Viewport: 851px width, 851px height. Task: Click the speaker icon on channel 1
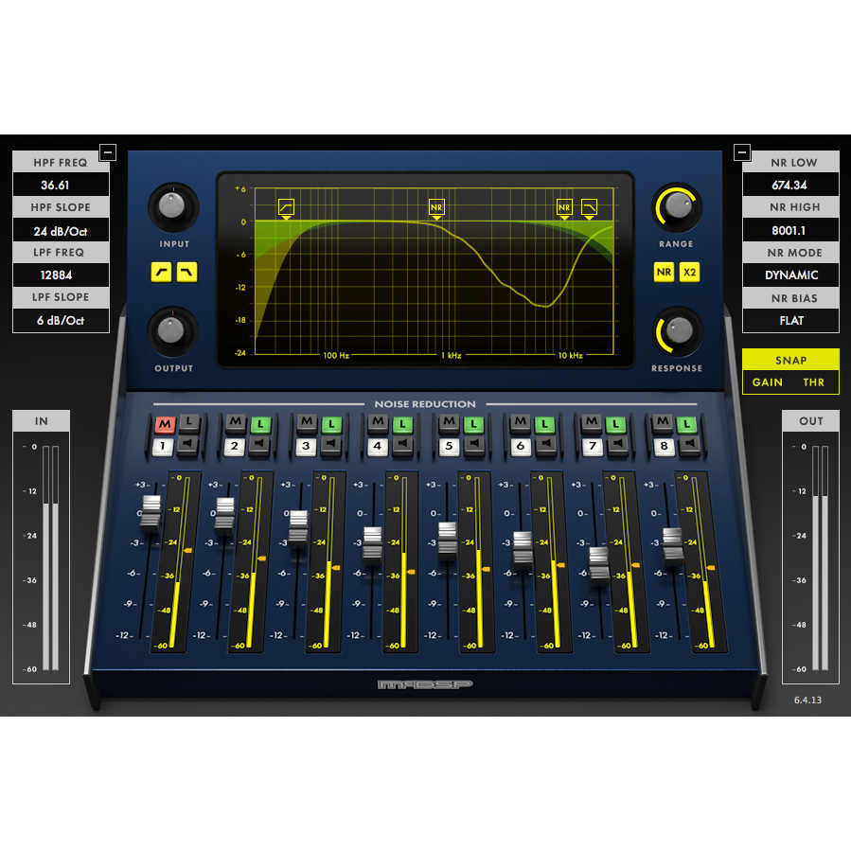pyautogui.click(x=189, y=443)
